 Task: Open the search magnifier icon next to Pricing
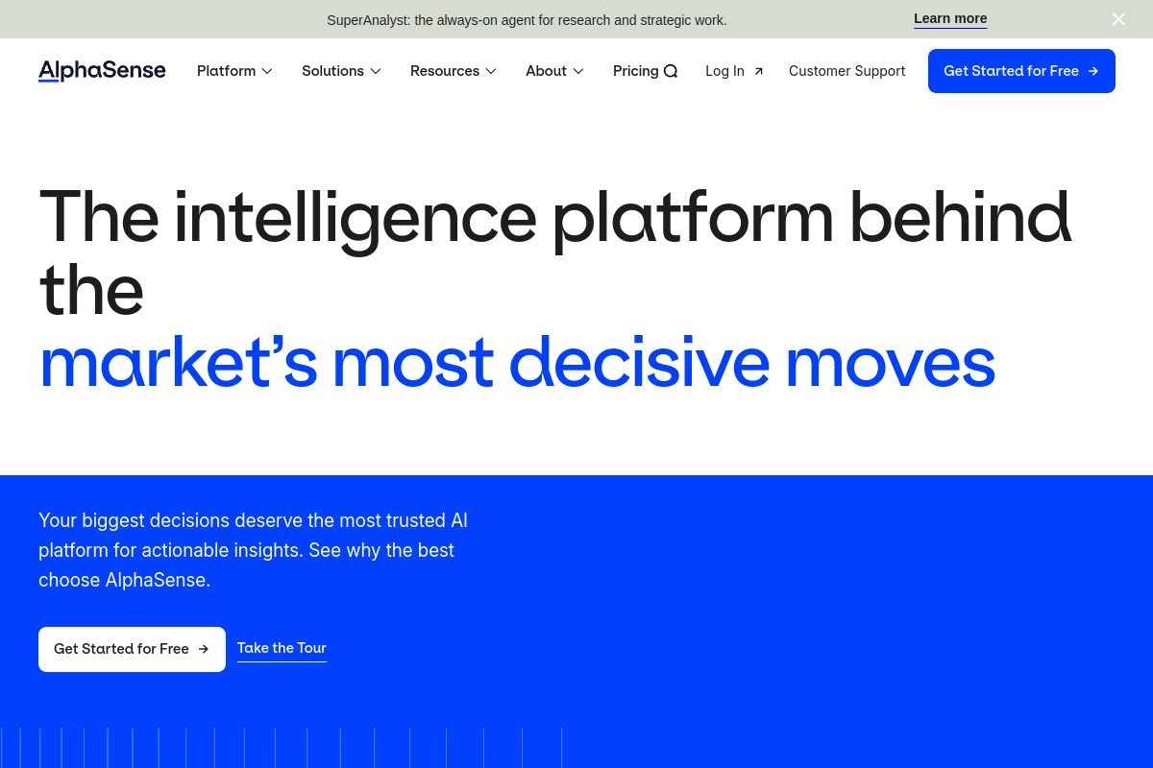(x=671, y=71)
